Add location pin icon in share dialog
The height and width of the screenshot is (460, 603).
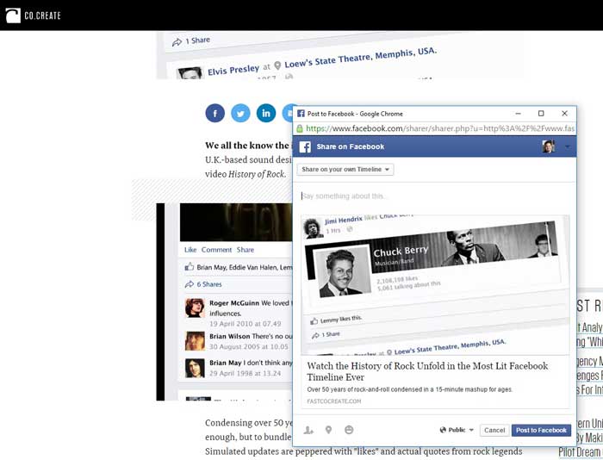[328, 430]
